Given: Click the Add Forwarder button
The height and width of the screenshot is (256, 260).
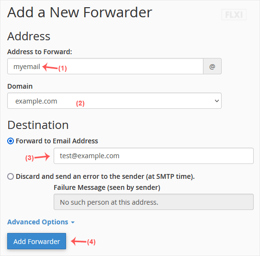Looking at the screenshot, I should click(x=37, y=241).
